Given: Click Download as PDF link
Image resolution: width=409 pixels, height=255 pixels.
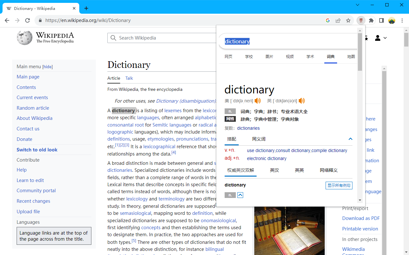Looking at the screenshot, I should 361,218.
